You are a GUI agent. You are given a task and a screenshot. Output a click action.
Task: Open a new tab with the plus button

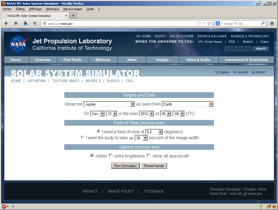coord(73,16)
